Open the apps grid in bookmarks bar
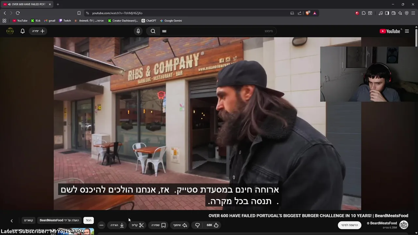This screenshot has width=418, height=235. pyautogui.click(x=4, y=21)
